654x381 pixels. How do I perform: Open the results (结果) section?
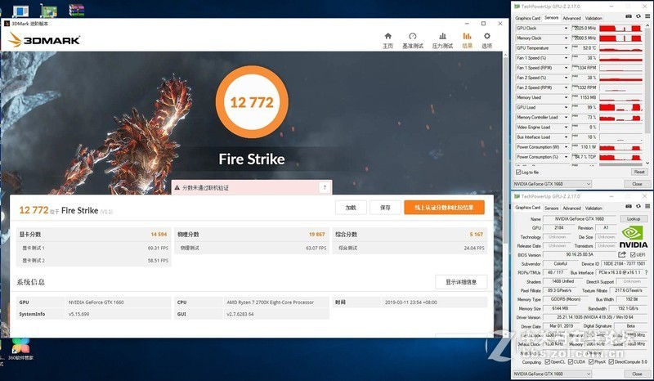click(467, 41)
